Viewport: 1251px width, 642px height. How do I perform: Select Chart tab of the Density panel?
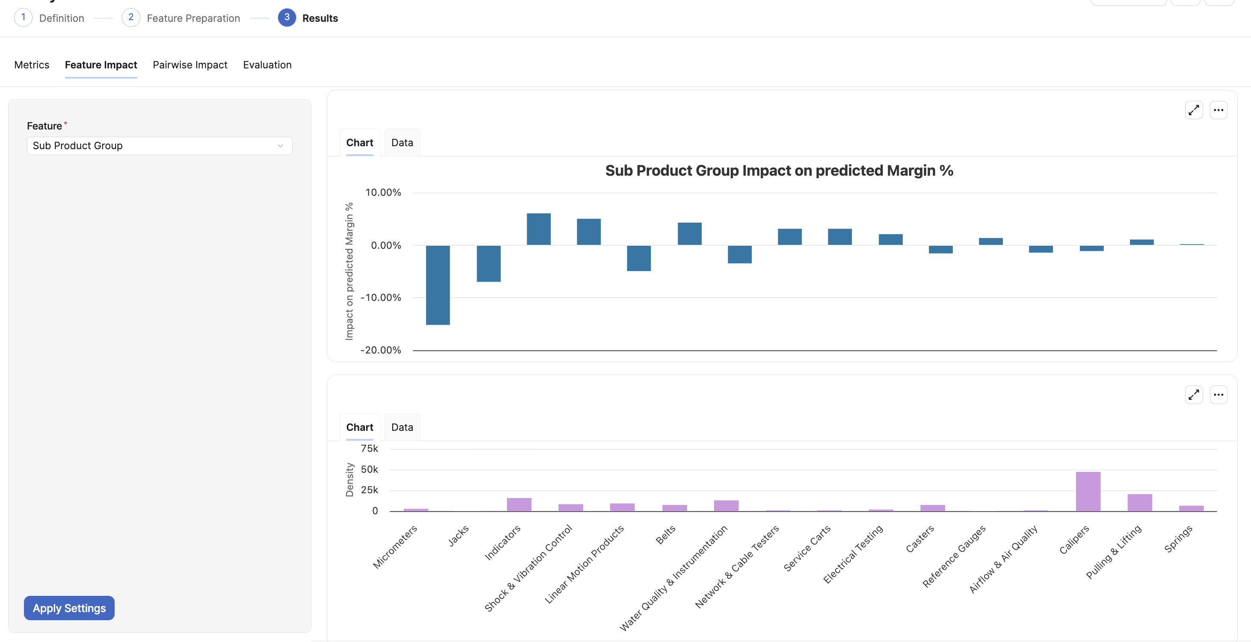coord(359,427)
